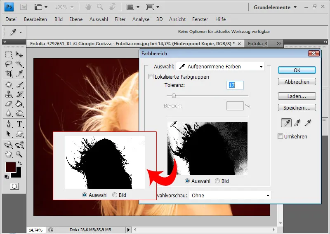The width and height of the screenshot is (330, 234).
Task: Select Bild radio button in dialog
Action: point(217,181)
